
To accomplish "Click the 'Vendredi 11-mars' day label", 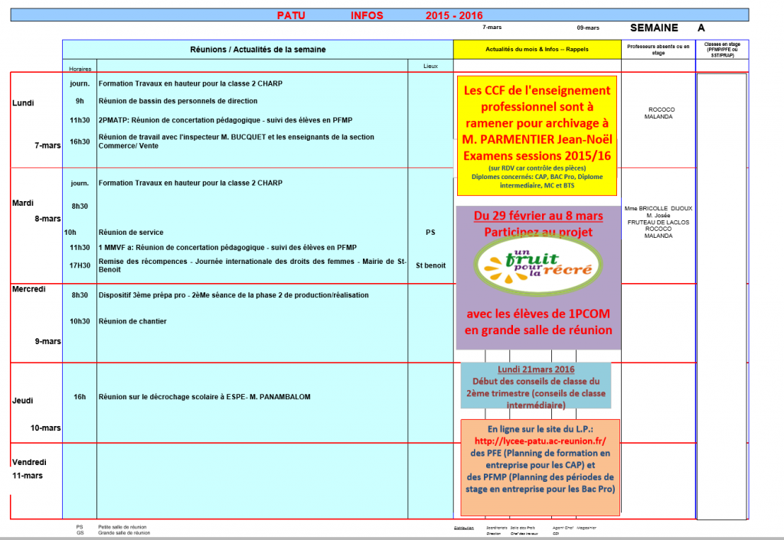I will 29,469.
